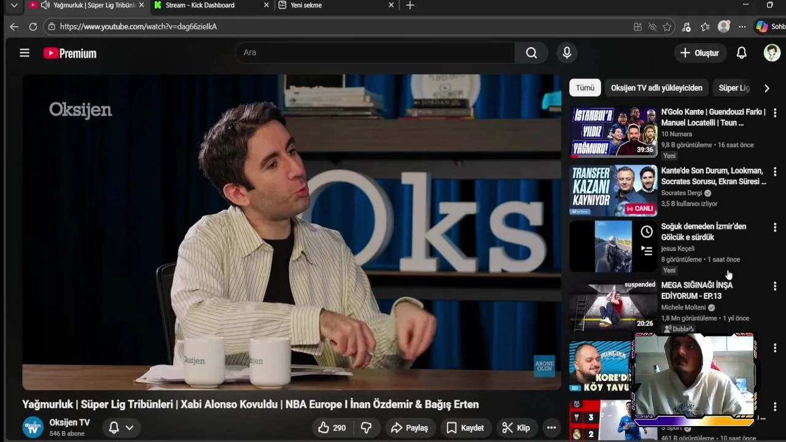786x442 pixels.
Task: Open the favorites list icon
Action: [705, 26]
